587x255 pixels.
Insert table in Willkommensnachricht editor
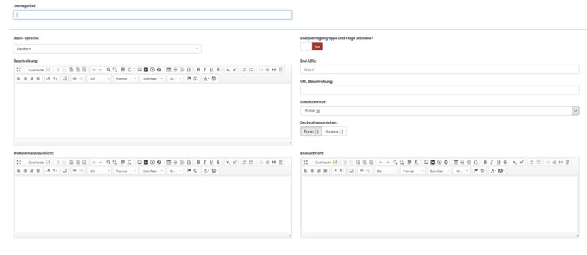click(x=168, y=163)
